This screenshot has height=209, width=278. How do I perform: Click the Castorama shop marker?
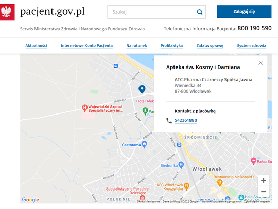coord(144,144)
